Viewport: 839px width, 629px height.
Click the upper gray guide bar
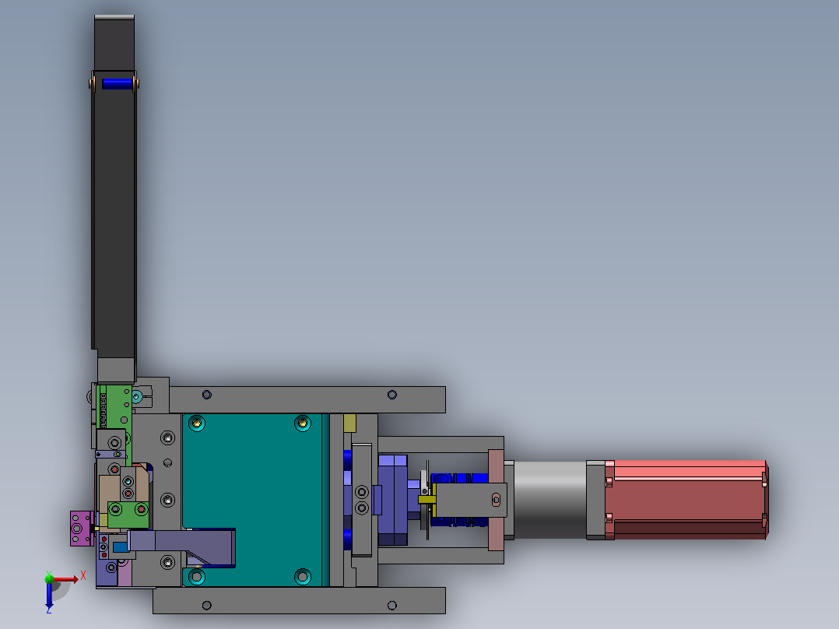tap(307, 399)
